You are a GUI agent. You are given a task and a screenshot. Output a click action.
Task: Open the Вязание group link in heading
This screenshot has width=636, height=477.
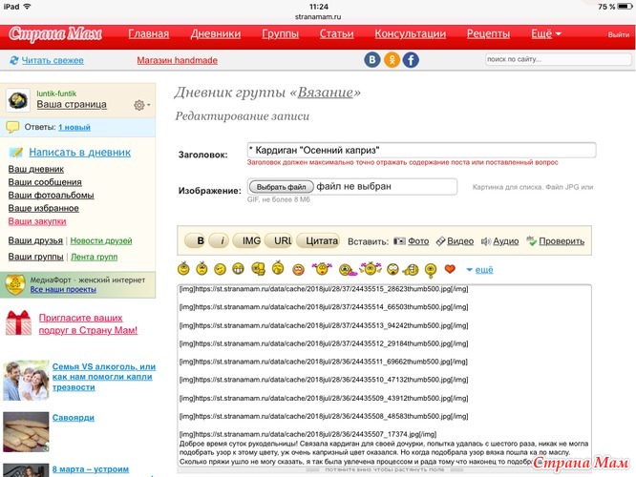[x=326, y=93]
